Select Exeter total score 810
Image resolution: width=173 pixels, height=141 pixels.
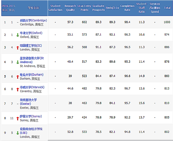[x=167, y=103]
